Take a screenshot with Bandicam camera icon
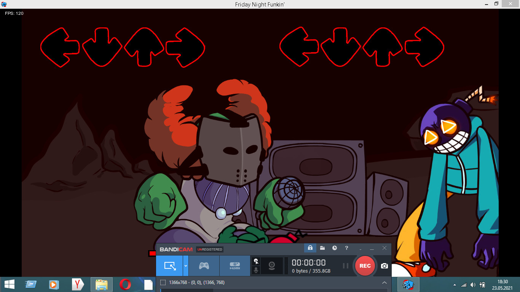The height and width of the screenshot is (292, 520). (384, 266)
